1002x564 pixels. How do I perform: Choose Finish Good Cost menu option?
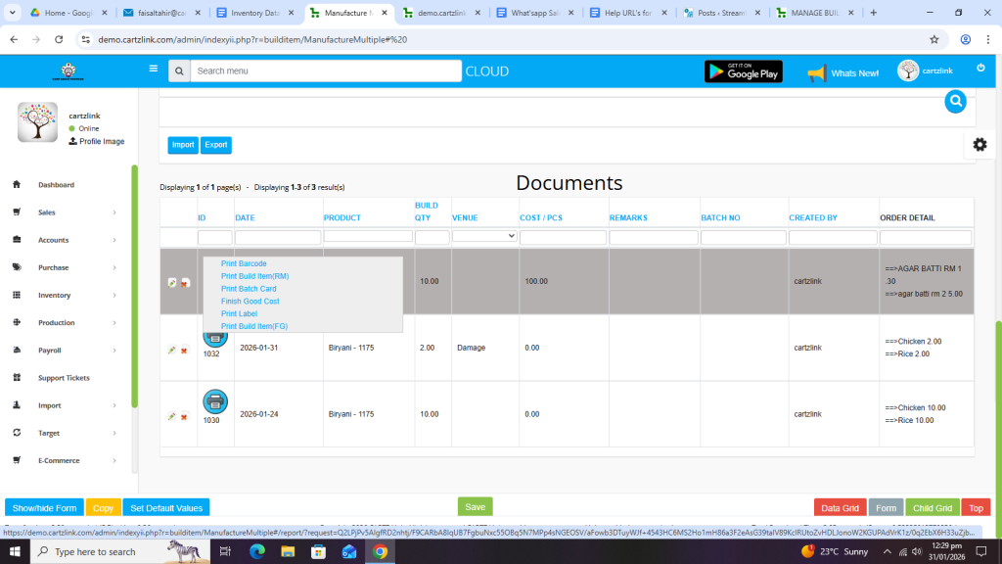click(250, 302)
